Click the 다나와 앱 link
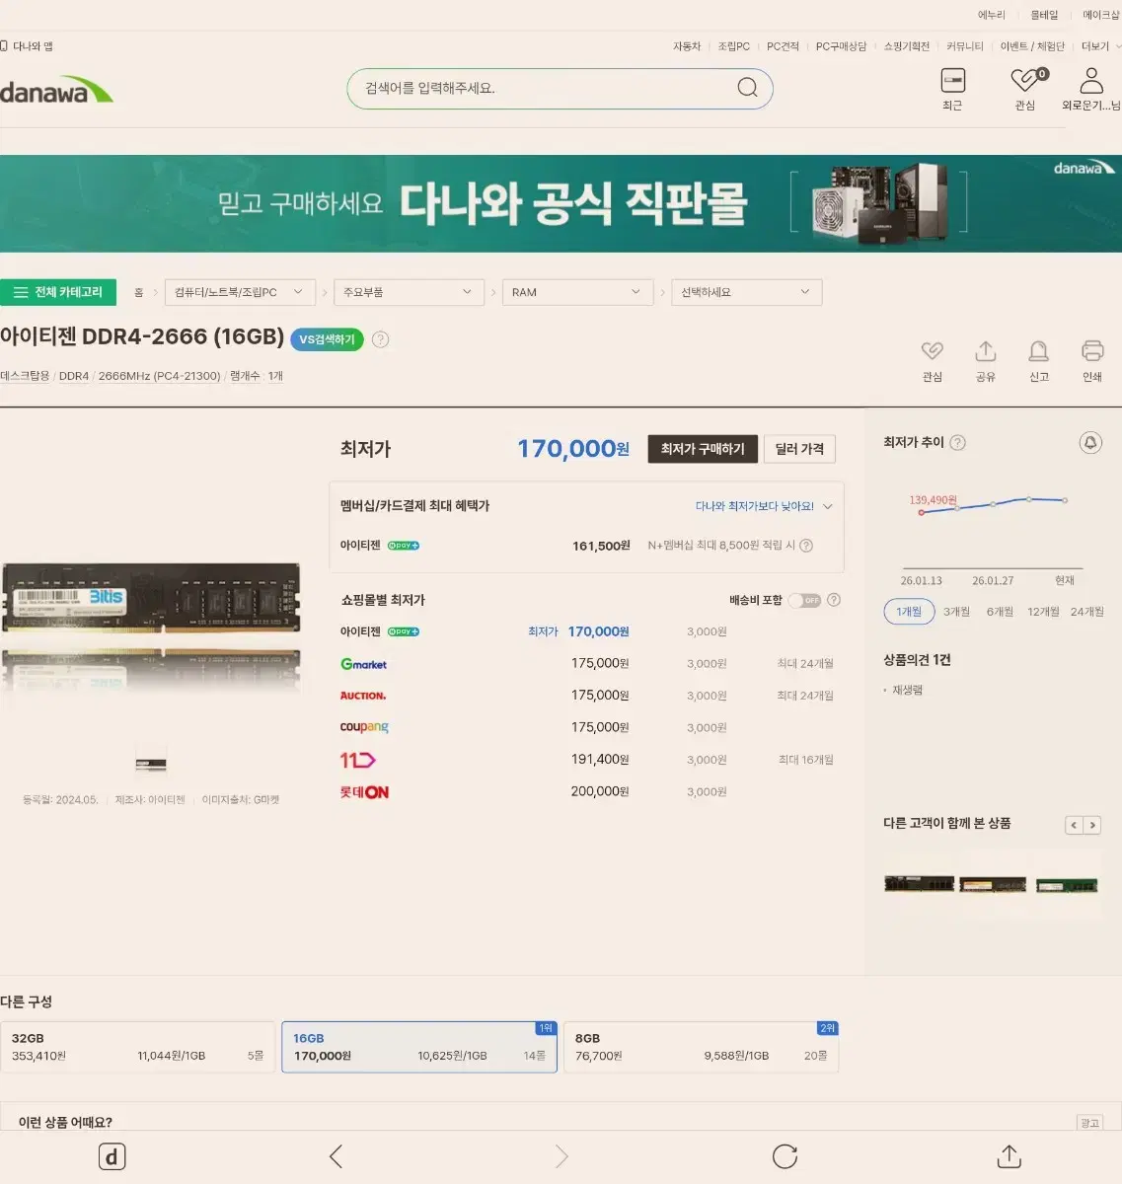Viewport: 1122px width, 1184px height. pos(28,46)
